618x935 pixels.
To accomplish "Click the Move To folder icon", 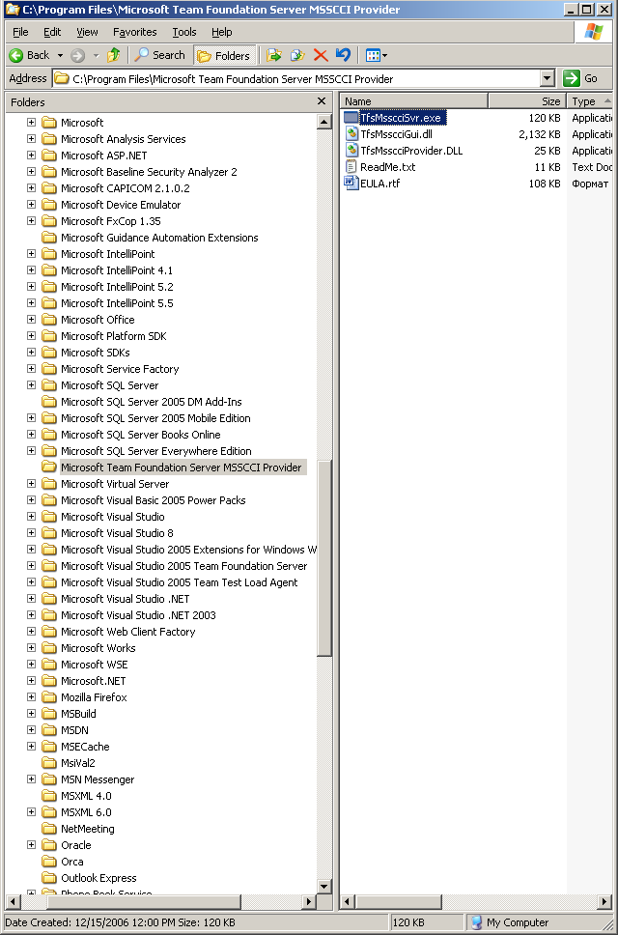I will pos(274,55).
